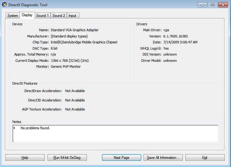Click the 'vga' Main Driver value
231x167 pixels.
(166, 30)
